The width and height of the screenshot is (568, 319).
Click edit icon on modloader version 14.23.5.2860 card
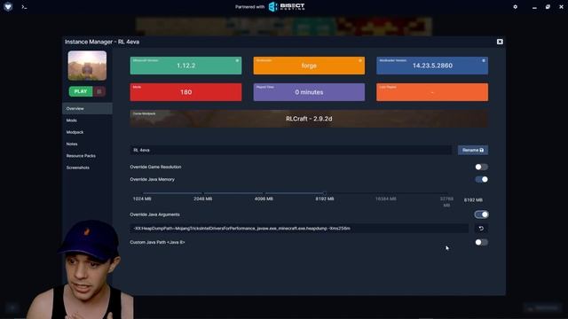click(x=483, y=60)
